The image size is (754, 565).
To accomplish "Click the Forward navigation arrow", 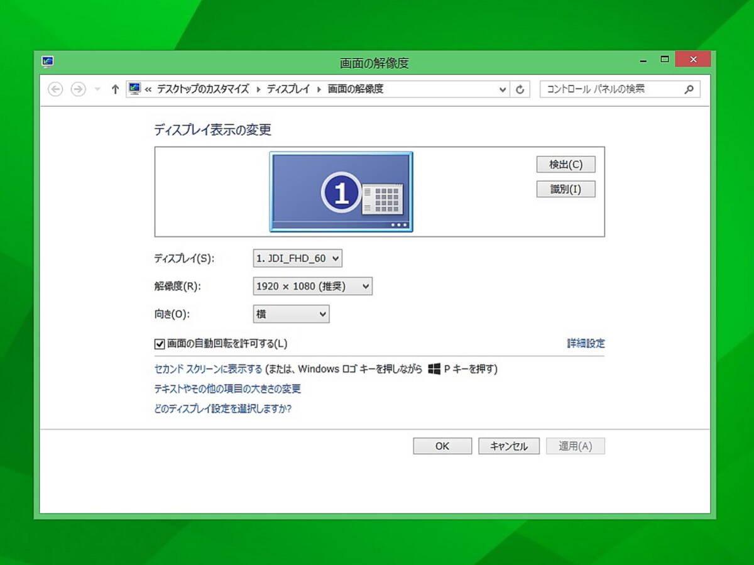I will tap(77, 90).
